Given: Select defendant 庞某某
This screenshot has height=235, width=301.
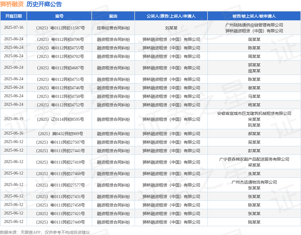Looking at the screenshot, I should click(x=254, y=71).
